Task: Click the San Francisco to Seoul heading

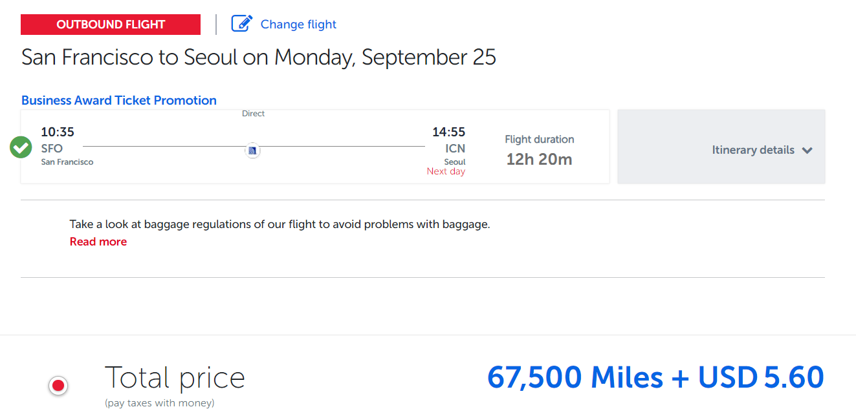Action: pyautogui.click(x=259, y=57)
